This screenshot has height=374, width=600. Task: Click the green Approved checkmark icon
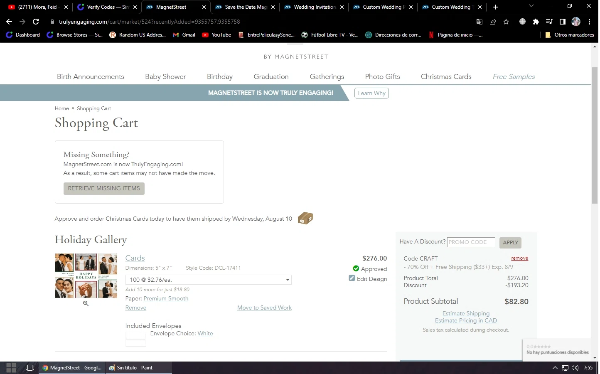(356, 268)
